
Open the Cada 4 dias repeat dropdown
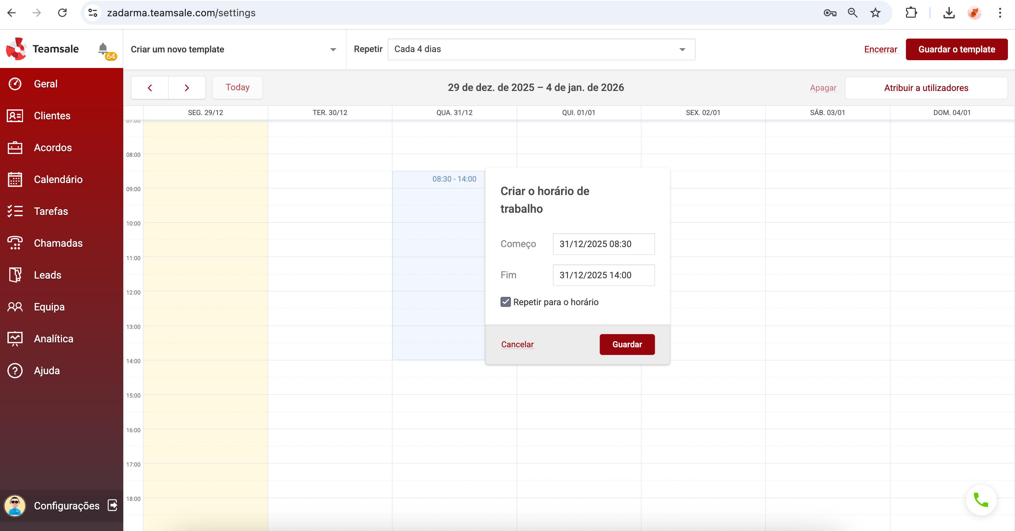coord(682,50)
